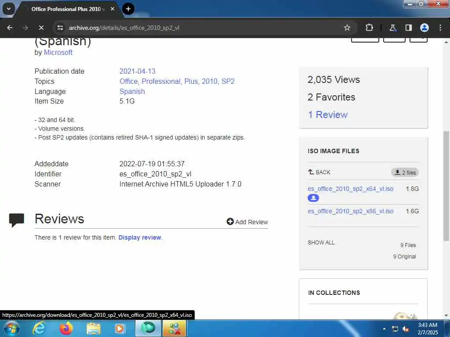Click Add Review
Screen dimensions: 450x337
247,222
